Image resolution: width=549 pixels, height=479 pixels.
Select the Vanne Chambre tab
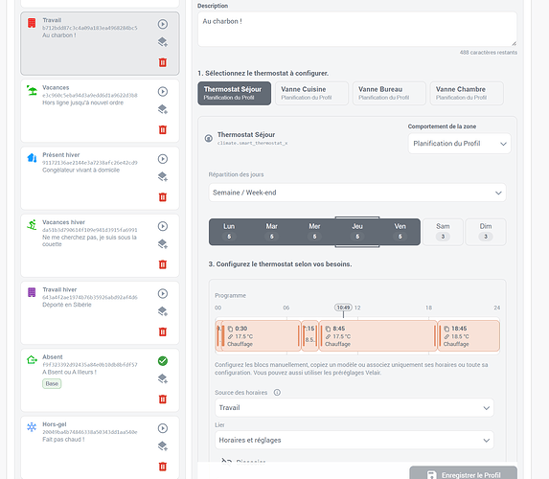tap(467, 93)
